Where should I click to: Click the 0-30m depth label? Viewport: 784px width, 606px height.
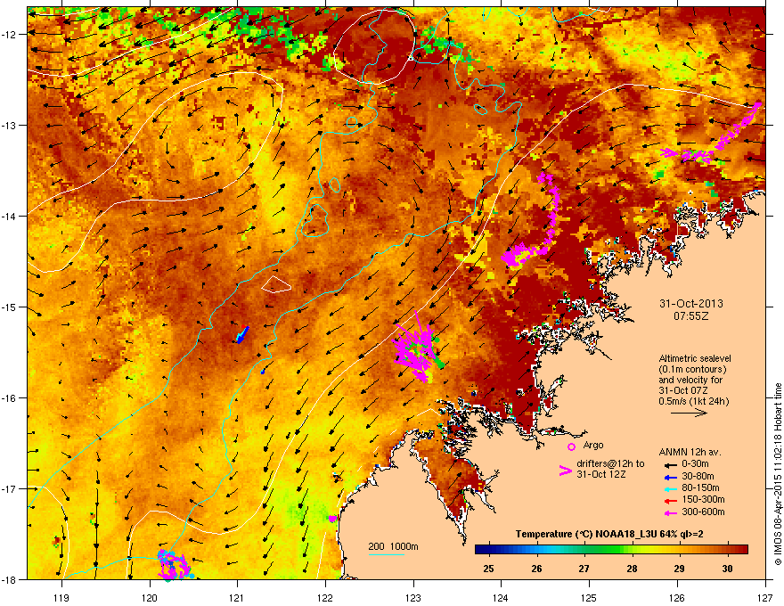[x=695, y=464]
